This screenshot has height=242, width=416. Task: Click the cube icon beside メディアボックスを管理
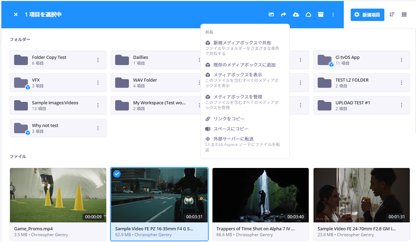coord(208,97)
